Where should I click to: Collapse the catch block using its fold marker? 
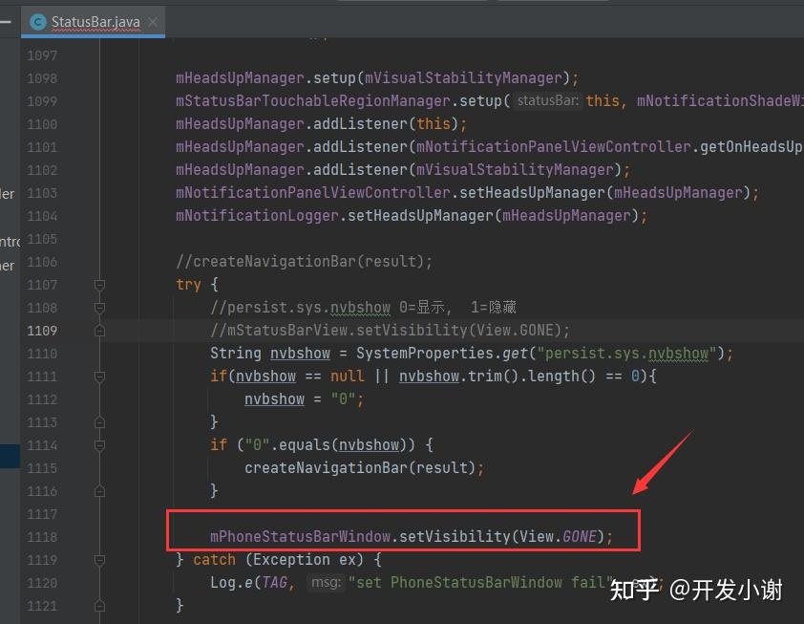[99, 559]
